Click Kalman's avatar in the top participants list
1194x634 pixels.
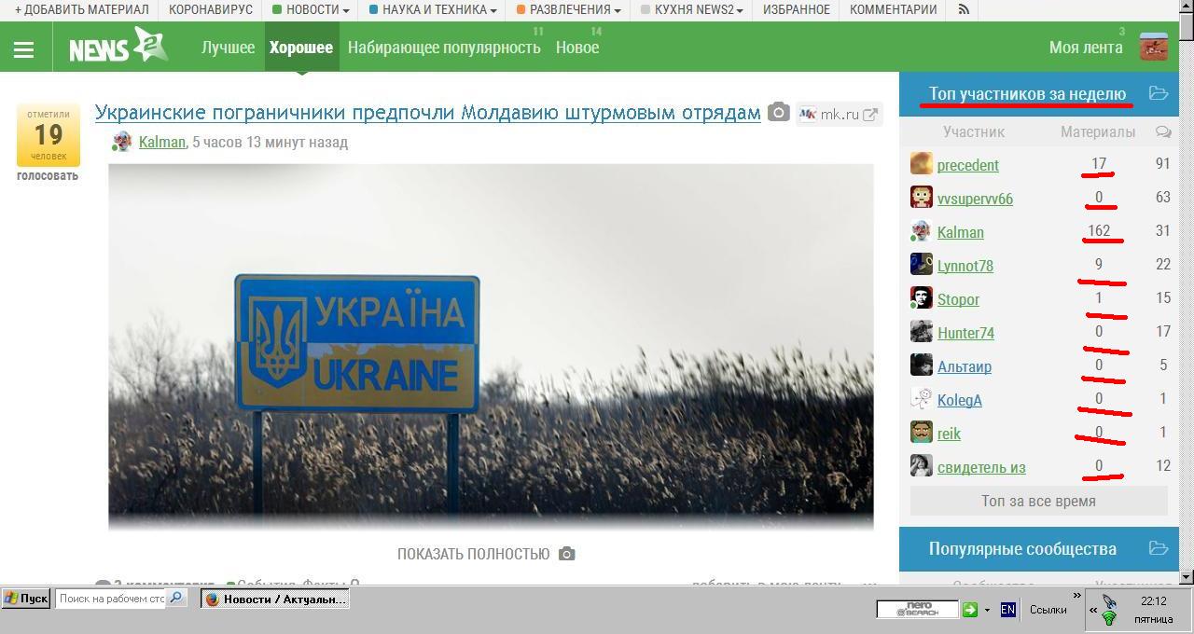click(x=922, y=231)
